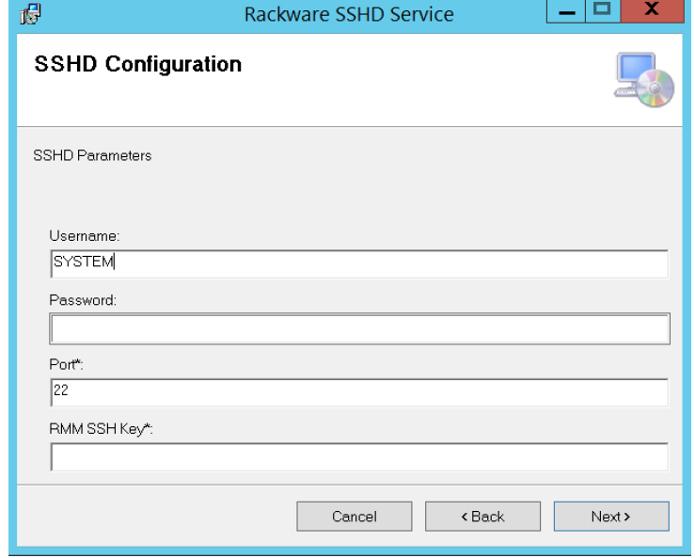695x558 pixels.
Task: Click the Port* label
Action: point(66,364)
